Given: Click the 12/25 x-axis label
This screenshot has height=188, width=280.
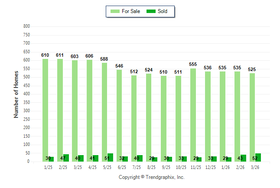Looking at the screenshot, I should [211, 167].
